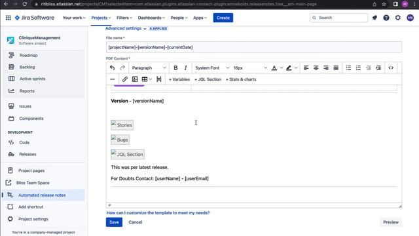The height and width of the screenshot is (236, 419).
Task: Click + Stats & charts button
Action: click(x=241, y=79)
